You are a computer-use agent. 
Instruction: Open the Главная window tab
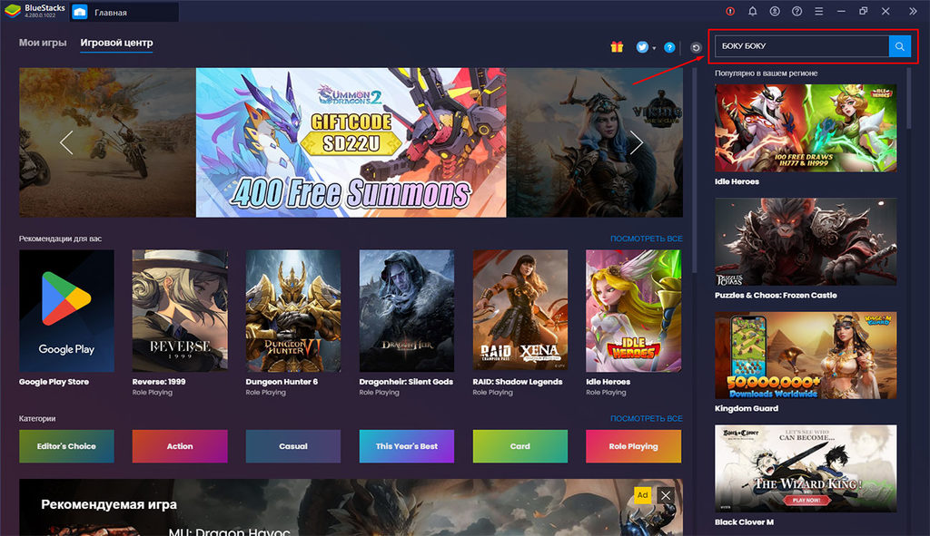click(x=124, y=12)
